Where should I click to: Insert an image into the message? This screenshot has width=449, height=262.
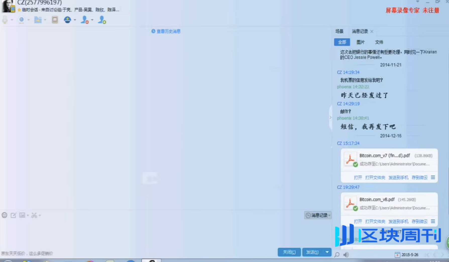pos(22,215)
